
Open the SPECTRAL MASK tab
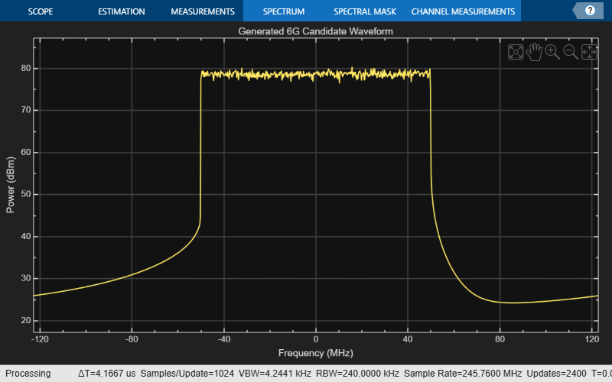(365, 11)
